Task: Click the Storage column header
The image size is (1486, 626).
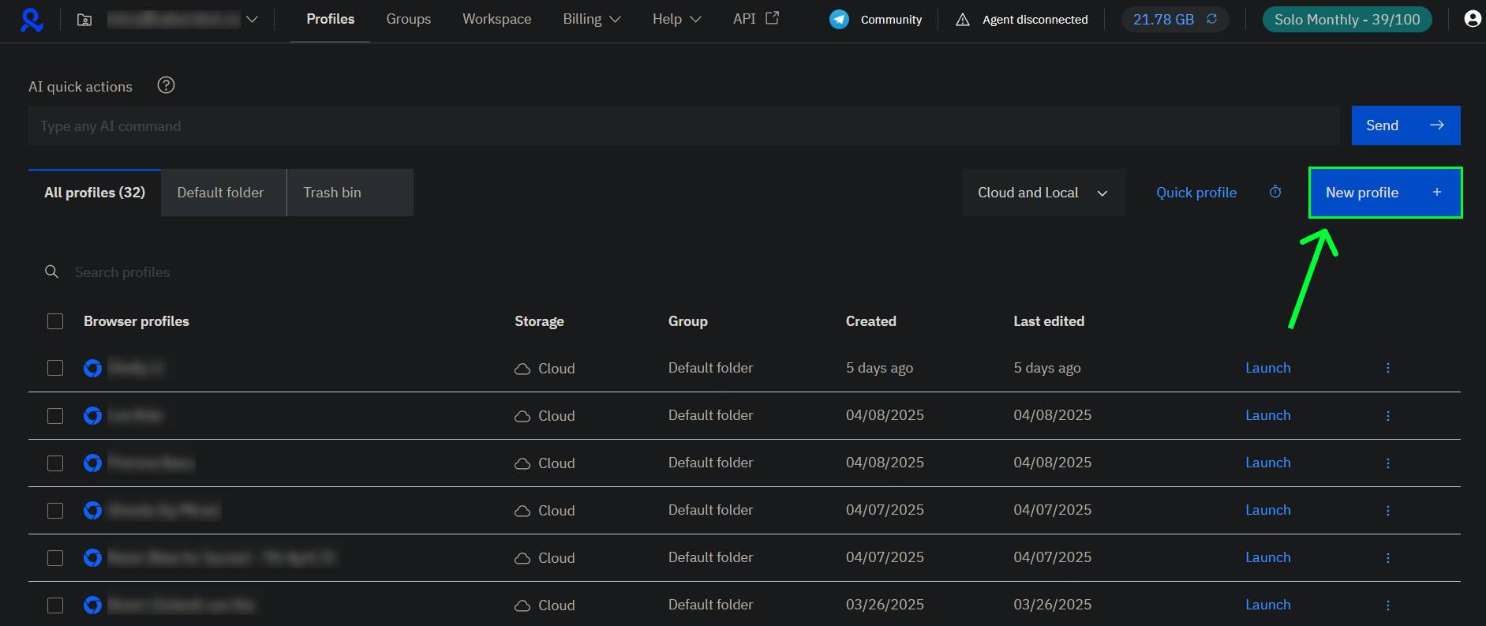Action: click(x=539, y=321)
